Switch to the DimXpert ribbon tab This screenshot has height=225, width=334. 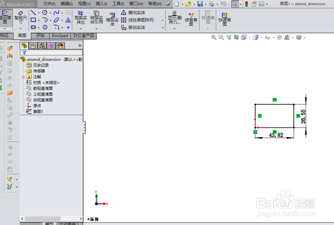click(60, 36)
